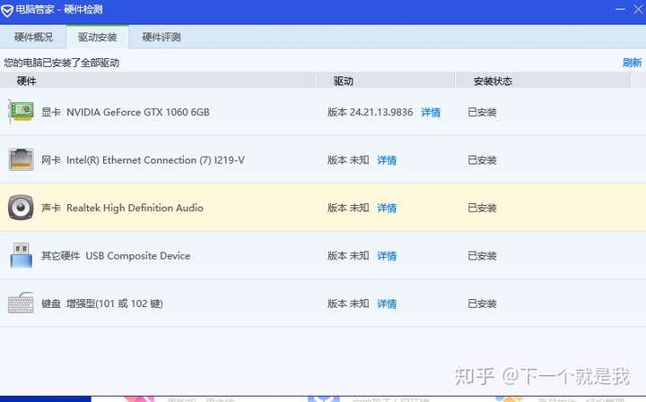The width and height of the screenshot is (646, 402).
Task: Open 详情 for NVIDIA GeForce GTX 1060 driver
Action: 431,112
